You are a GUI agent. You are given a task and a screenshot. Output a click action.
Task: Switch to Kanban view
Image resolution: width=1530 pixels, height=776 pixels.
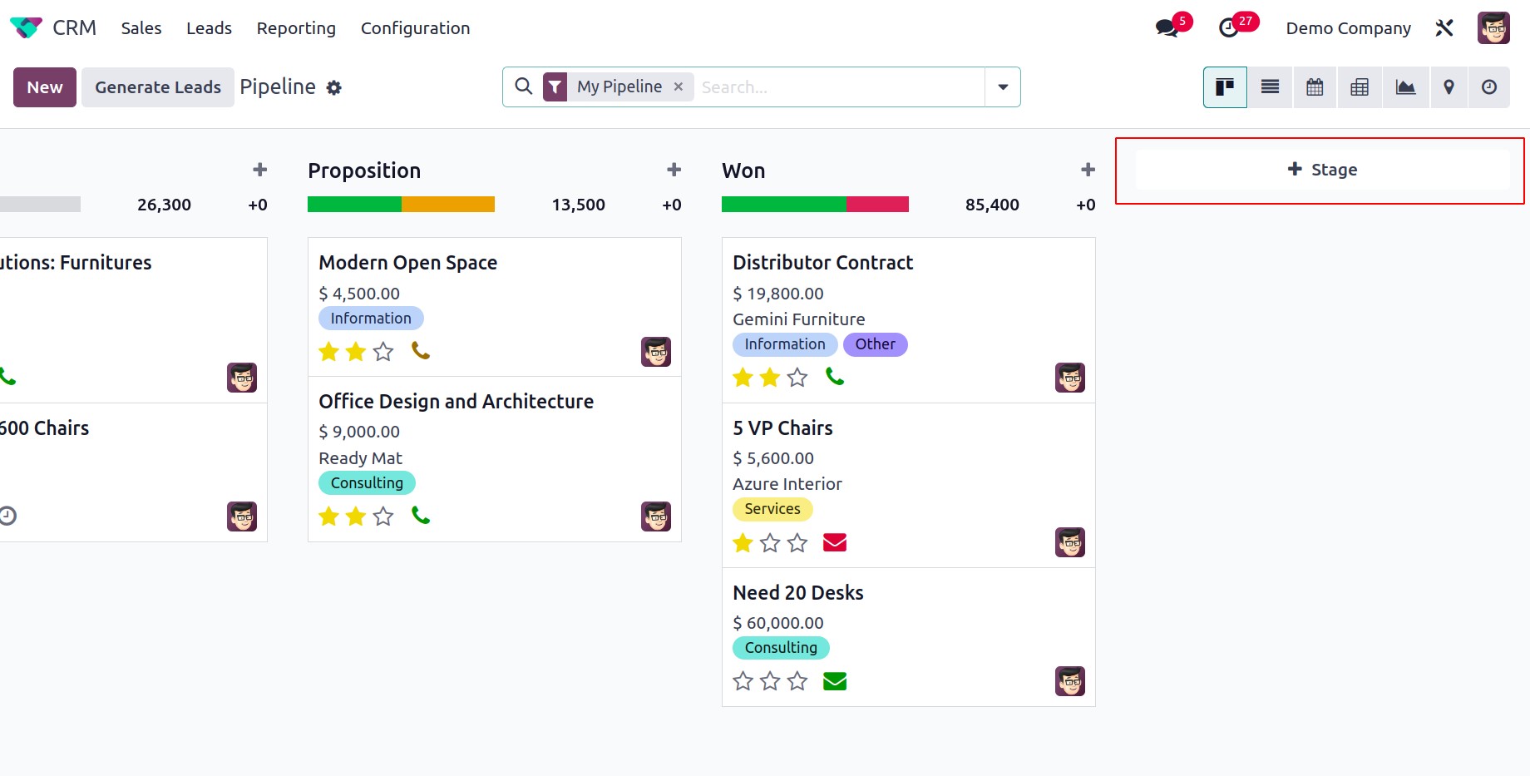(x=1225, y=87)
